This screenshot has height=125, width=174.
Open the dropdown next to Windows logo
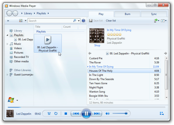(x=17, y=100)
